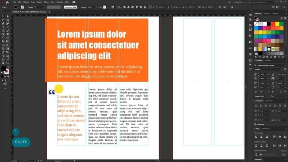This screenshot has width=288, height=162.
Task: Click the Discover search lightbulb icon
Action: 229,2
